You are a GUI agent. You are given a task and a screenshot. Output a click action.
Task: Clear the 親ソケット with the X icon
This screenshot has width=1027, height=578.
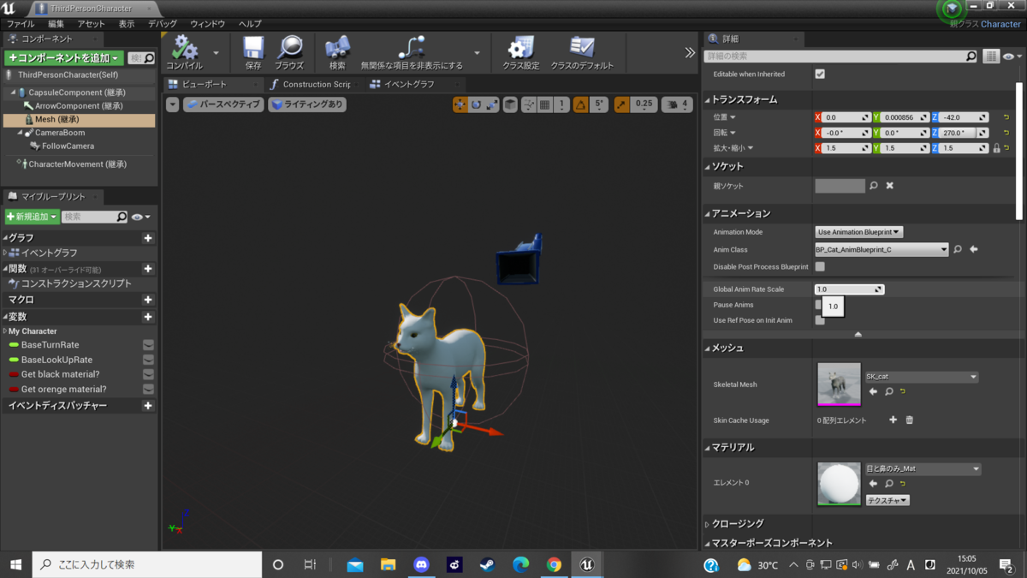[x=889, y=186]
